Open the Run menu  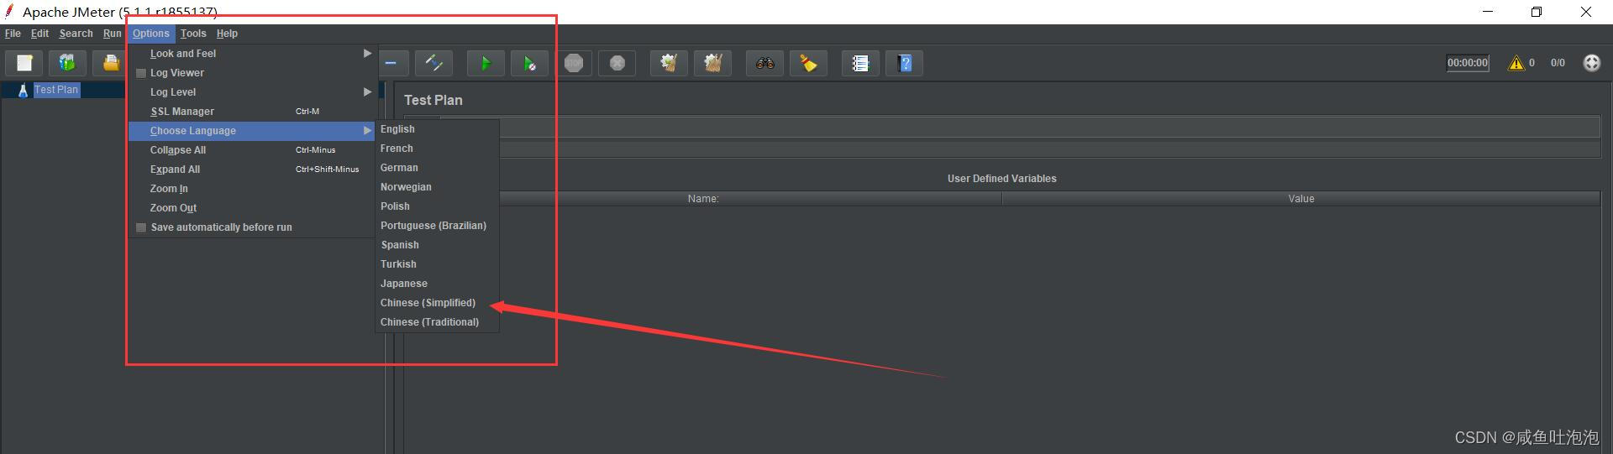[112, 34]
